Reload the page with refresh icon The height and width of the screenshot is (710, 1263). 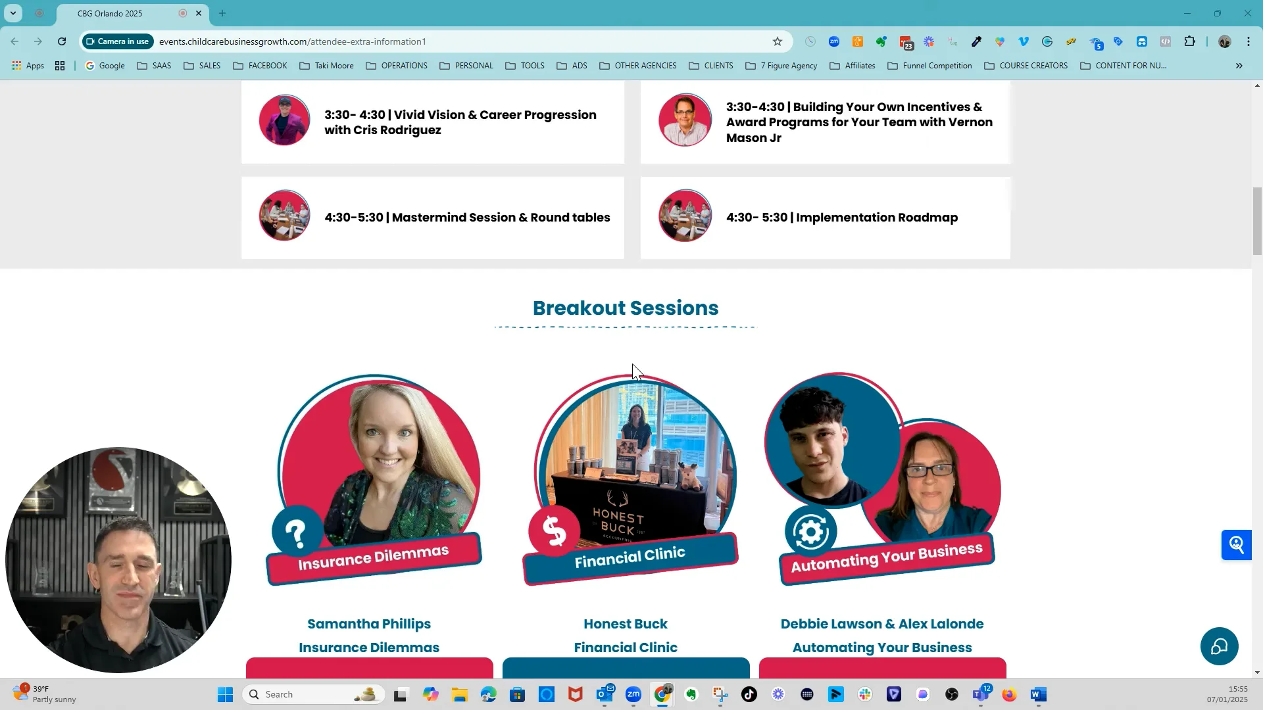[x=62, y=41]
